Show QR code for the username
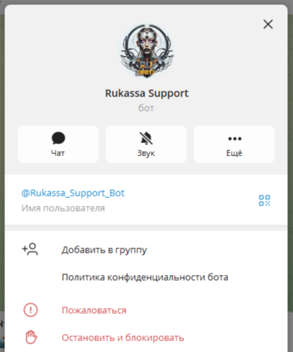The image size is (293, 352). (264, 200)
